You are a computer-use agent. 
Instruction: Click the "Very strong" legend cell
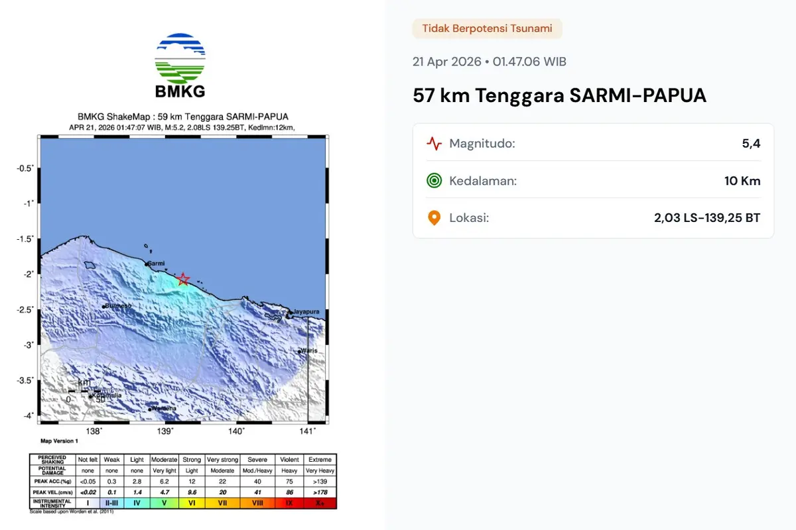coord(222,459)
